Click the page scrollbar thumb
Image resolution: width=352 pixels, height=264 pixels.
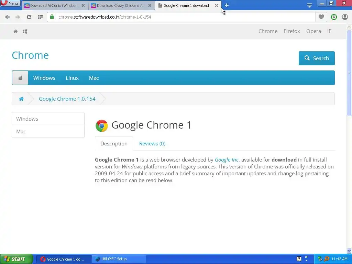349,74
